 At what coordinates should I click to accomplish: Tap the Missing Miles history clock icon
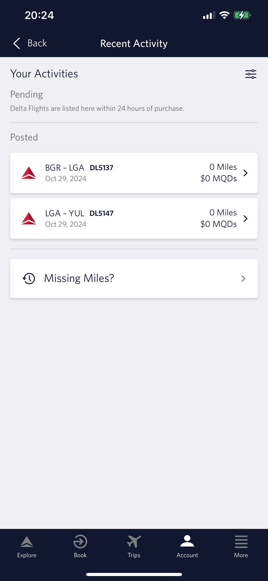(x=29, y=279)
